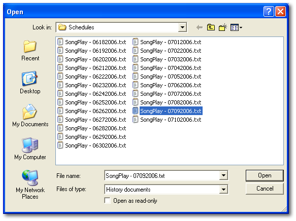
Task: Go to My Documents shortcut
Action: click(30, 116)
